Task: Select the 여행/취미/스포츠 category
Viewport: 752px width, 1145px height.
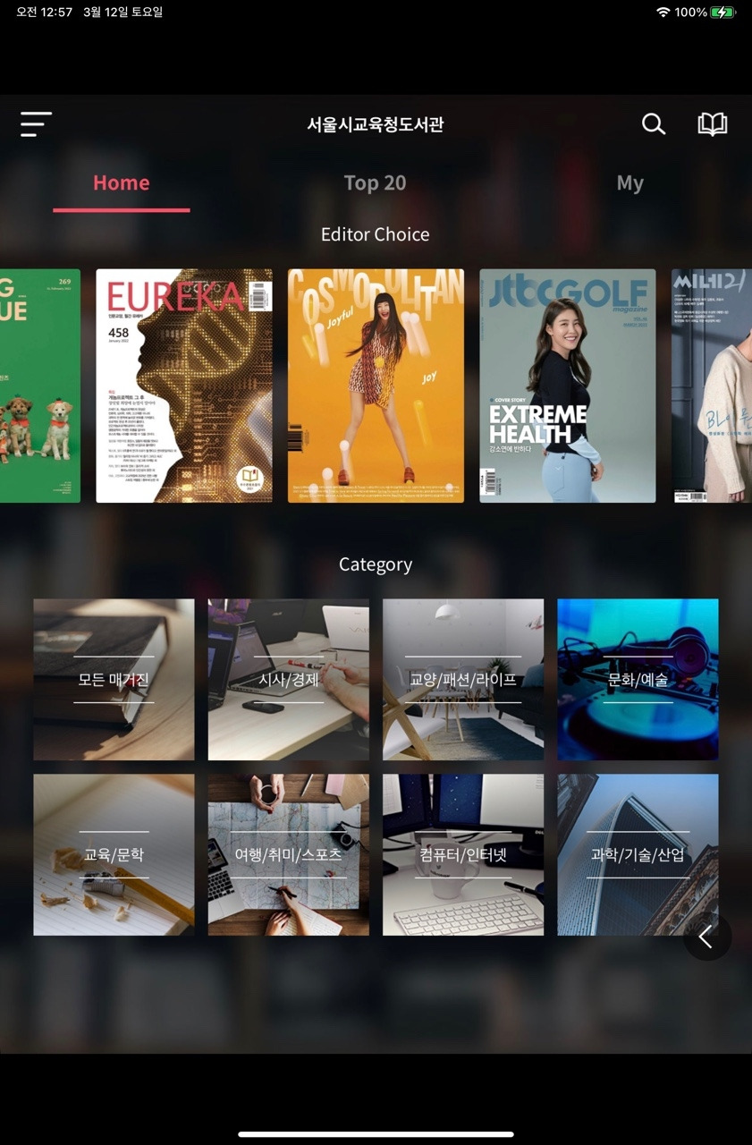Action: (289, 855)
